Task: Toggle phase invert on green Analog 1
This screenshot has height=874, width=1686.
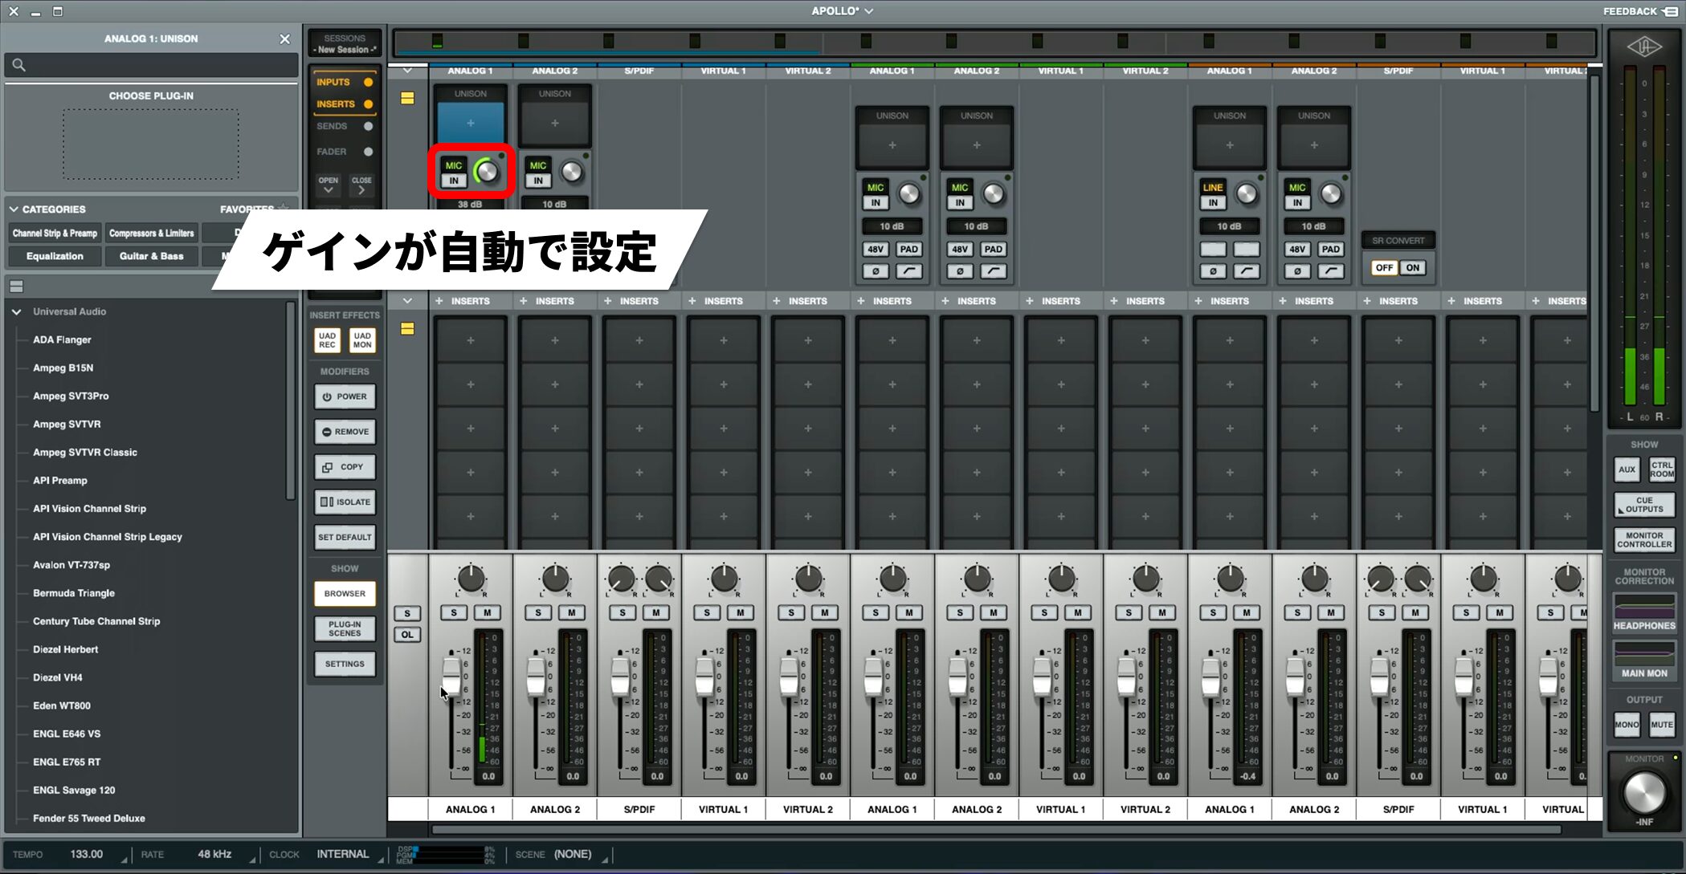Action: [876, 271]
